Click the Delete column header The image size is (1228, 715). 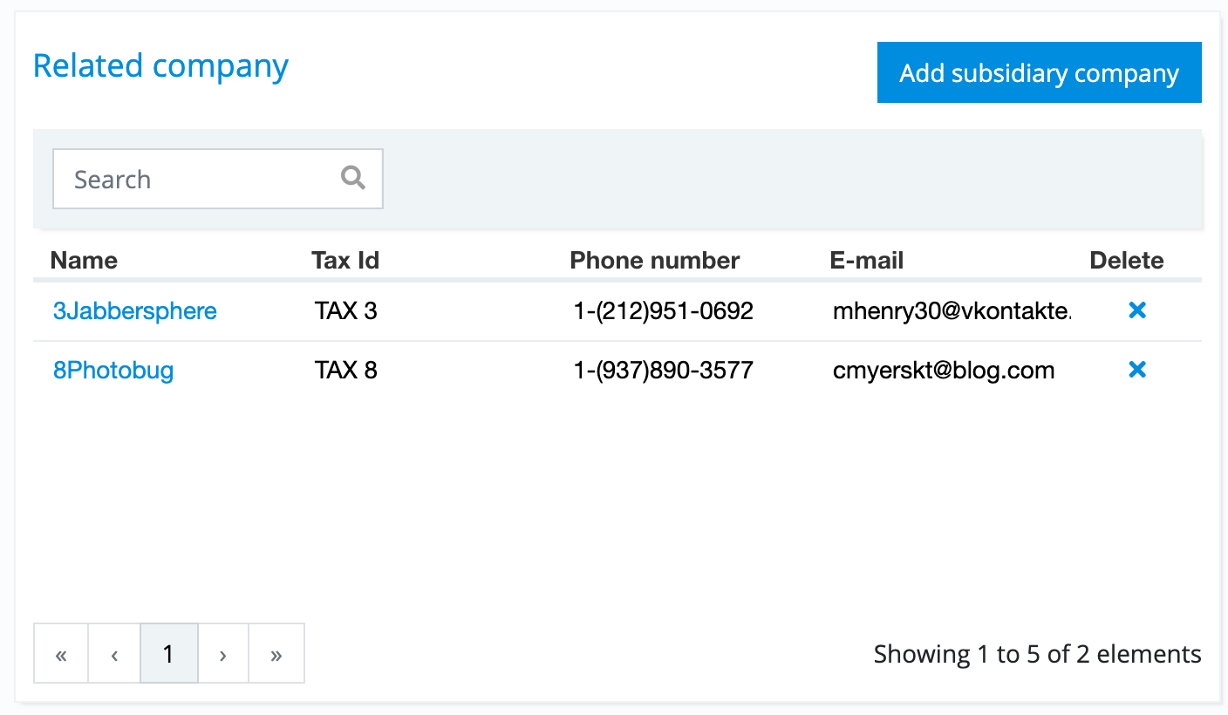1126,261
